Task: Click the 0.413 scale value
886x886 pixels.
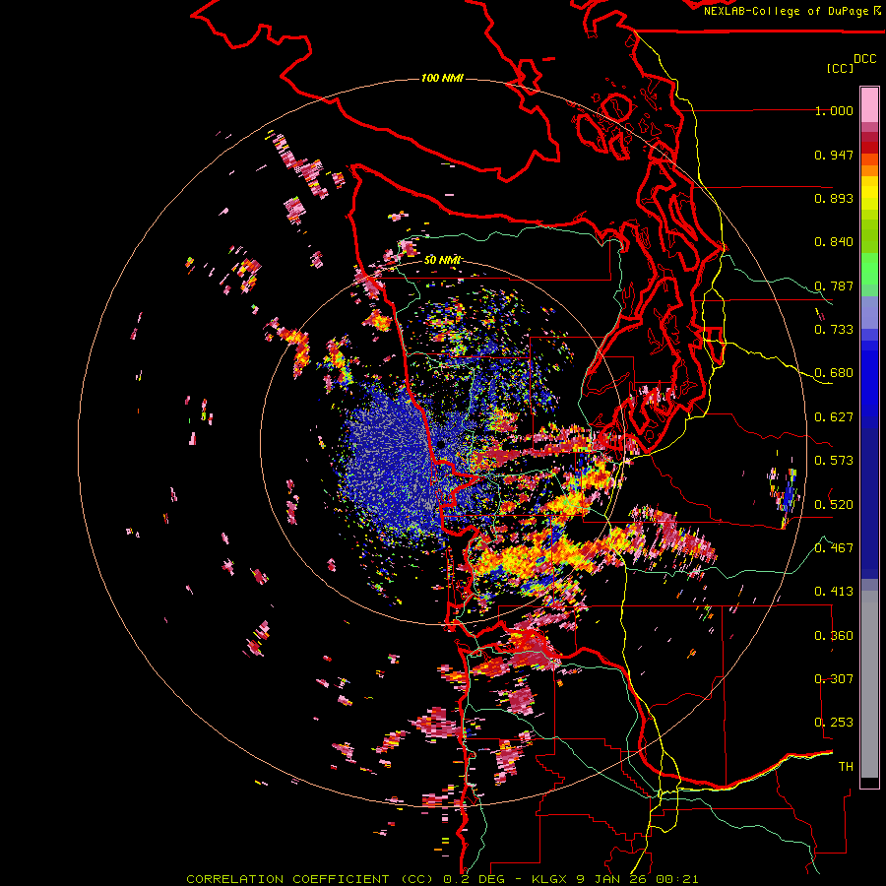Action: click(x=834, y=592)
